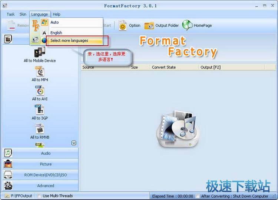Open the F:\FFOutput folder path
Screen dimensions: 278x200
[x=21, y=196]
